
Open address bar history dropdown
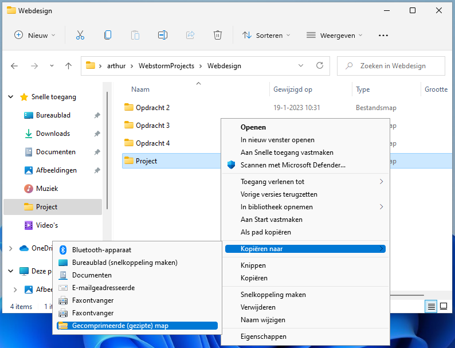click(301, 65)
